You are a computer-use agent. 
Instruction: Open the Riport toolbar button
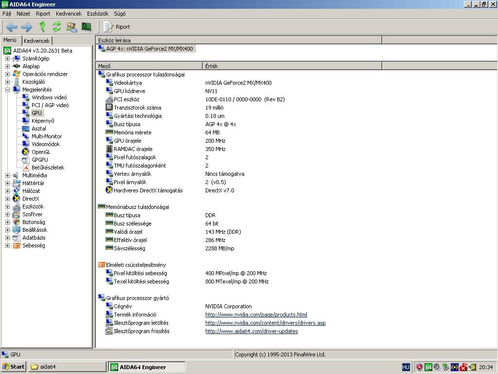[x=117, y=27]
